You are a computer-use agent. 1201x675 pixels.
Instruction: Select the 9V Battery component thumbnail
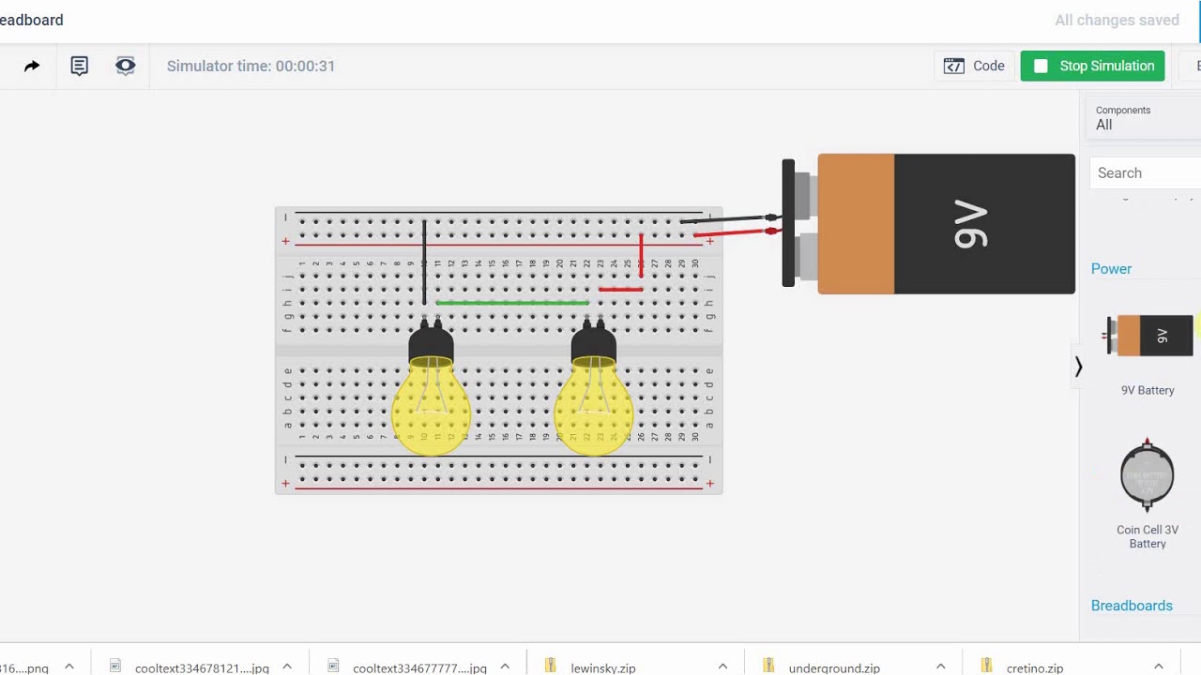pos(1149,336)
